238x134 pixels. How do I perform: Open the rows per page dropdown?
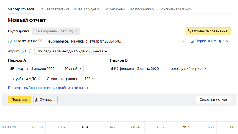89,79
